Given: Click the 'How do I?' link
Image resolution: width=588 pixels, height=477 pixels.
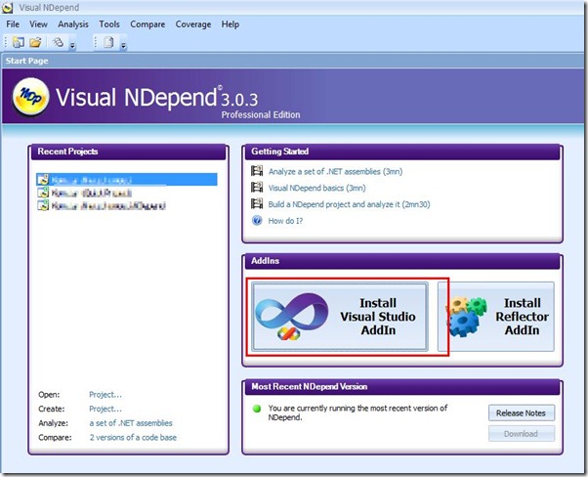Looking at the screenshot, I should [x=285, y=221].
